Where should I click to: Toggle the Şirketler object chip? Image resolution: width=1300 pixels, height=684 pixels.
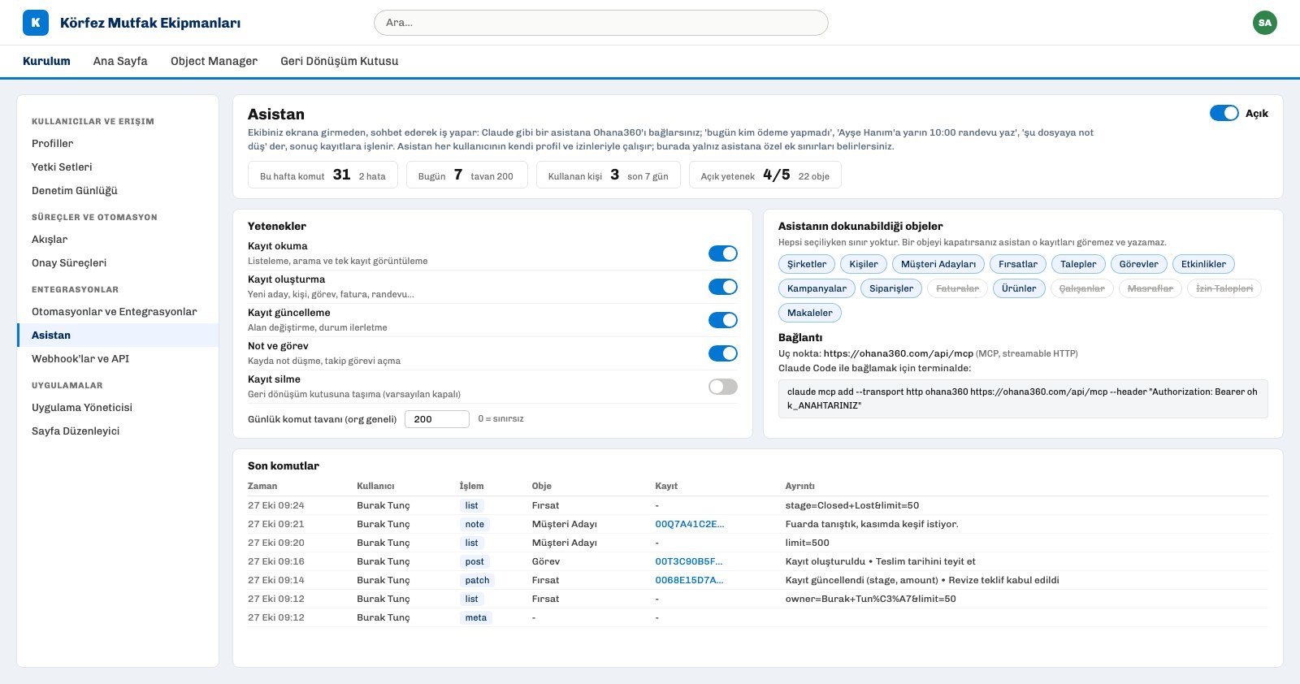click(807, 264)
